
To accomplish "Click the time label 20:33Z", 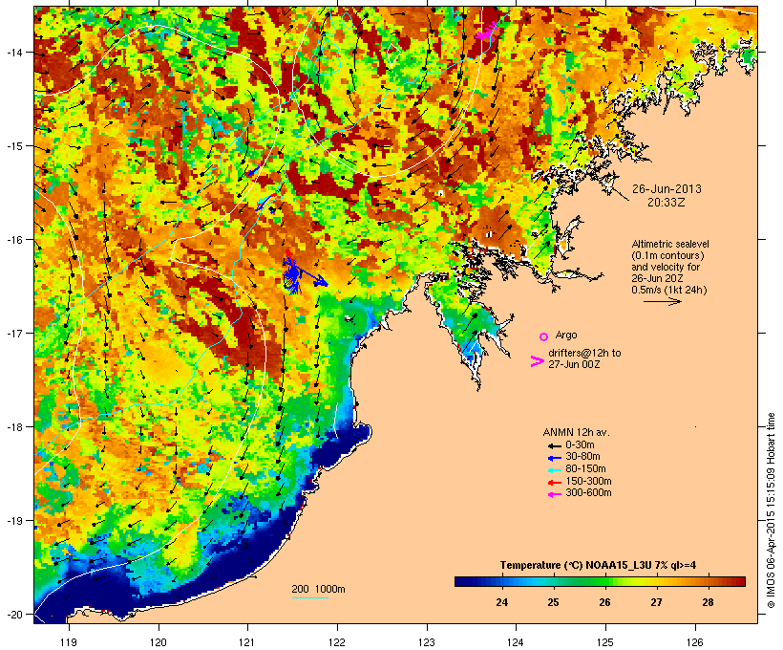I will click(x=667, y=203).
